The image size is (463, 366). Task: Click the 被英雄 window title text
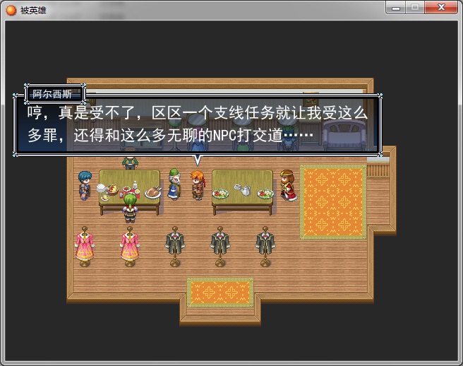[x=33, y=11]
